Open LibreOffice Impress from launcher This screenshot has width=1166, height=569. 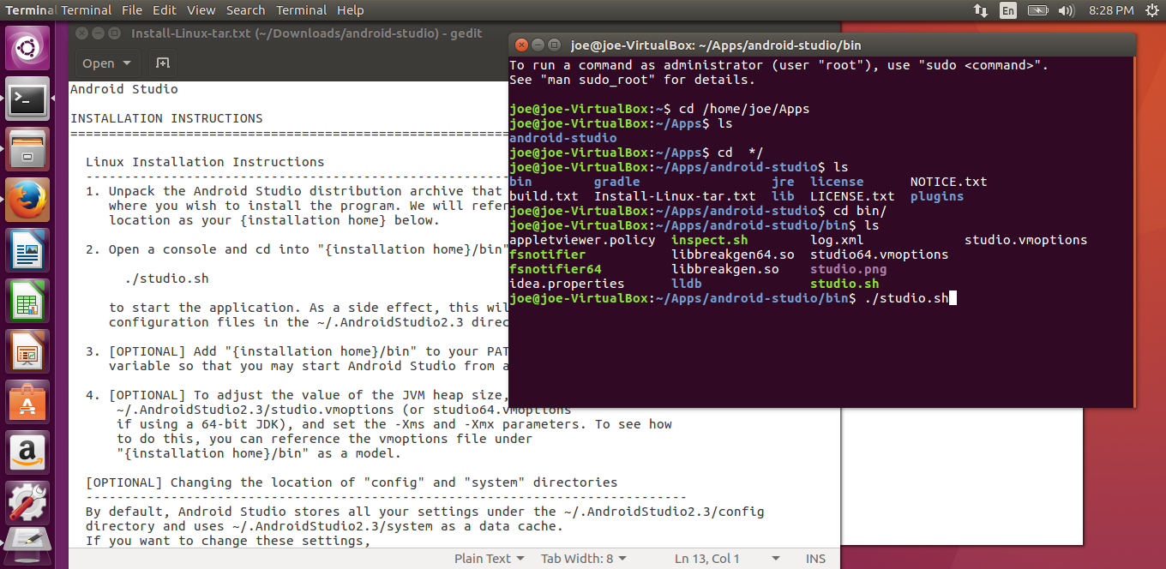28,352
